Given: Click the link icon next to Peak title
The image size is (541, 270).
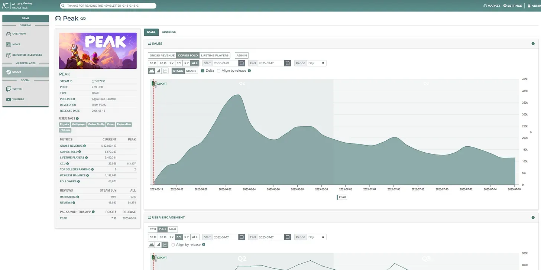Looking at the screenshot, I should (x=83, y=19).
